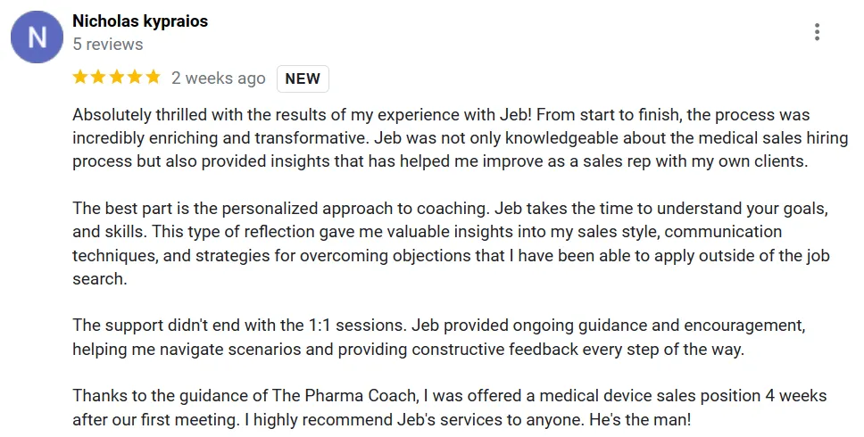Click the first yellow rating star
This screenshot has width=864, height=437.
pyautogui.click(x=80, y=78)
